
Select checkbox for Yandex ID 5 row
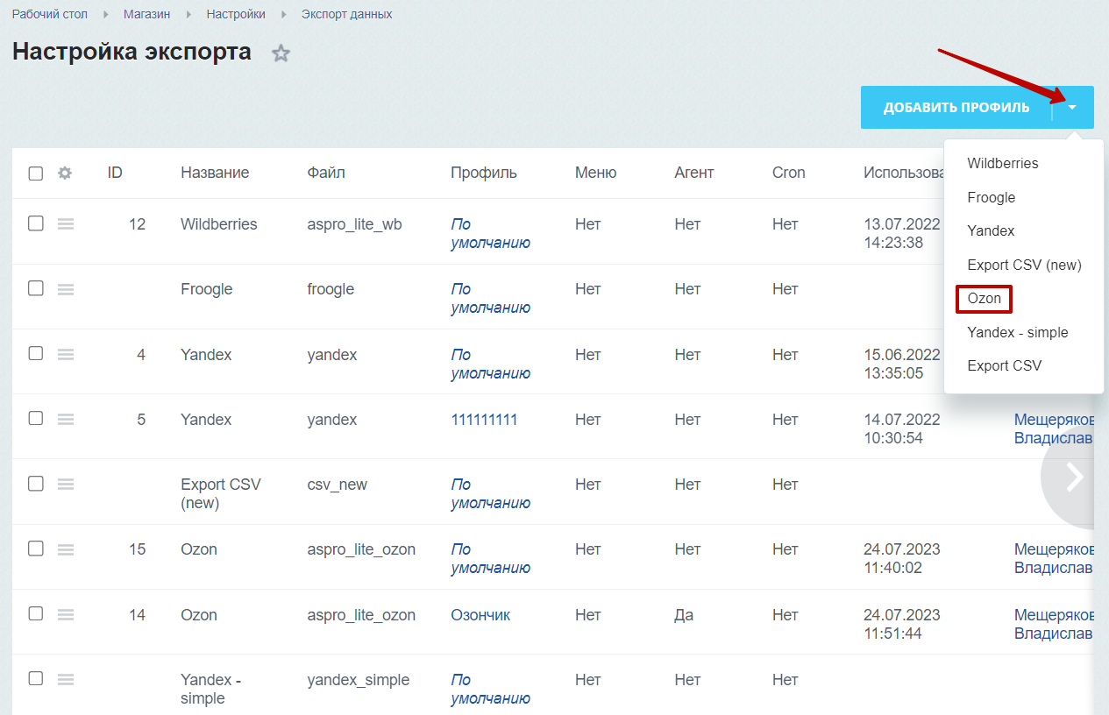[x=36, y=418]
